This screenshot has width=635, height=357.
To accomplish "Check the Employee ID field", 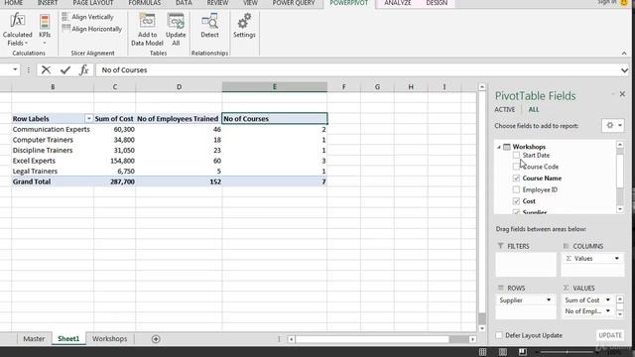I will (516, 189).
